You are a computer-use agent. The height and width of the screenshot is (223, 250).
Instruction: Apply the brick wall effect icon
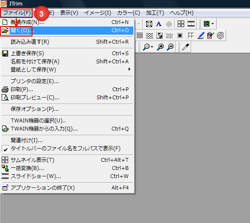tap(169, 36)
